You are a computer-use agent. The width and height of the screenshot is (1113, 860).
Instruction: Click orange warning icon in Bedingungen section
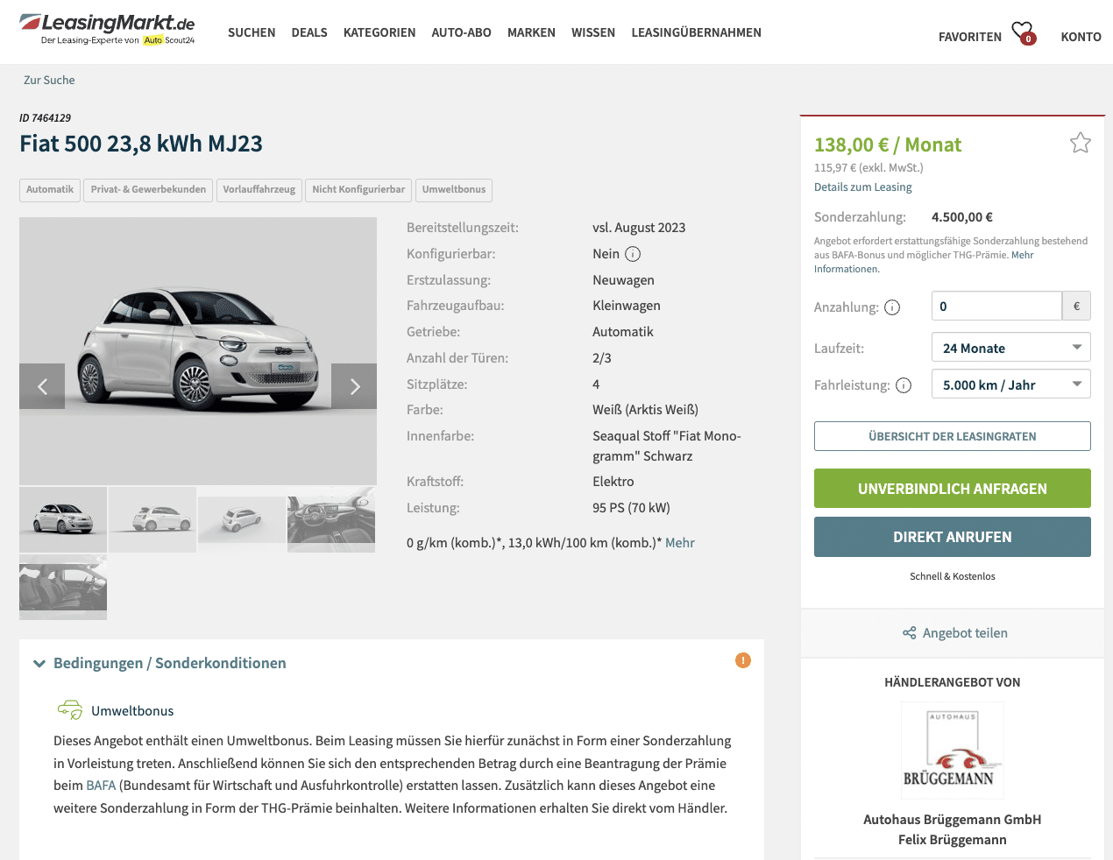[743, 660]
